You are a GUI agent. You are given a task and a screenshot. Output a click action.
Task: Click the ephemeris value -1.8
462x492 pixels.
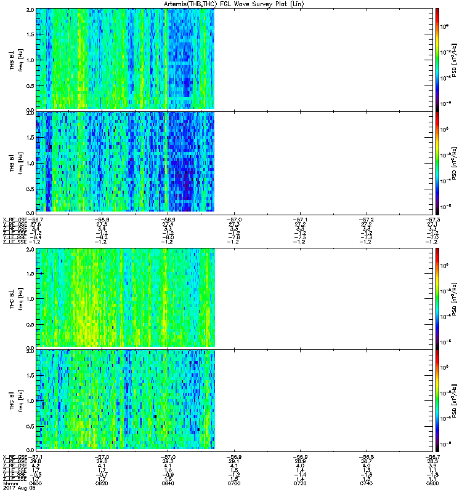(433, 475)
